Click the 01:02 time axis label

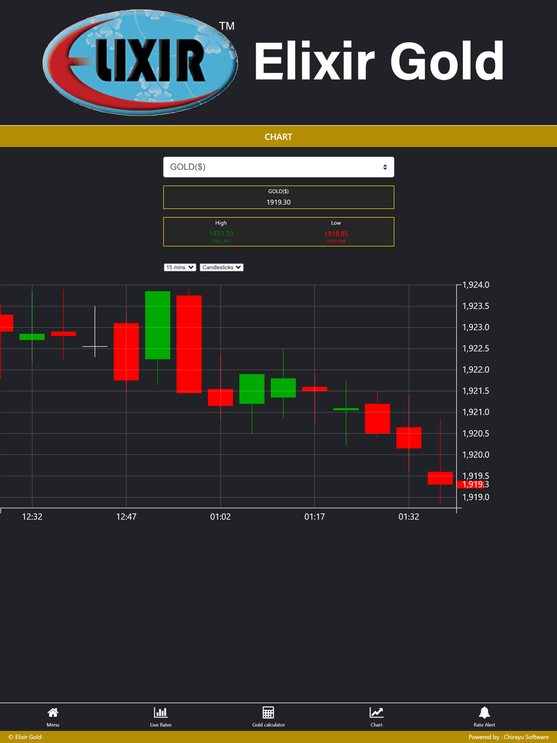[x=221, y=517]
